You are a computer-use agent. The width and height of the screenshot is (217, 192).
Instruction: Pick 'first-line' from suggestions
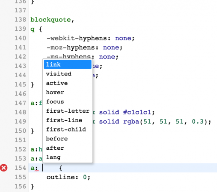[x=68, y=120]
